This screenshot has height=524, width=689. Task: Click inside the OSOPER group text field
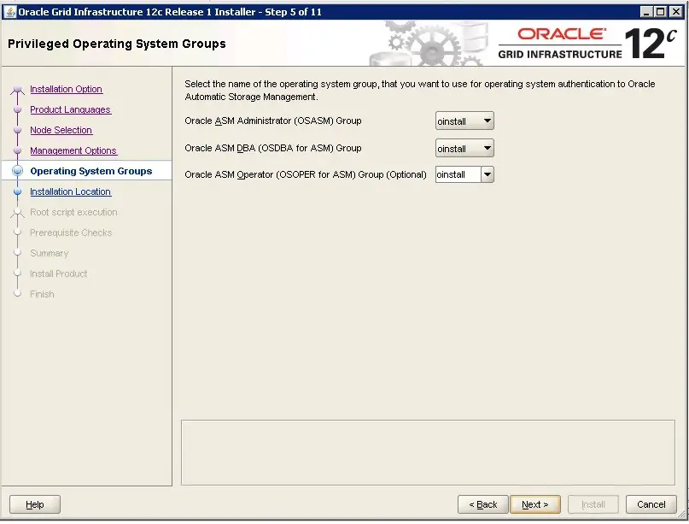(x=458, y=174)
